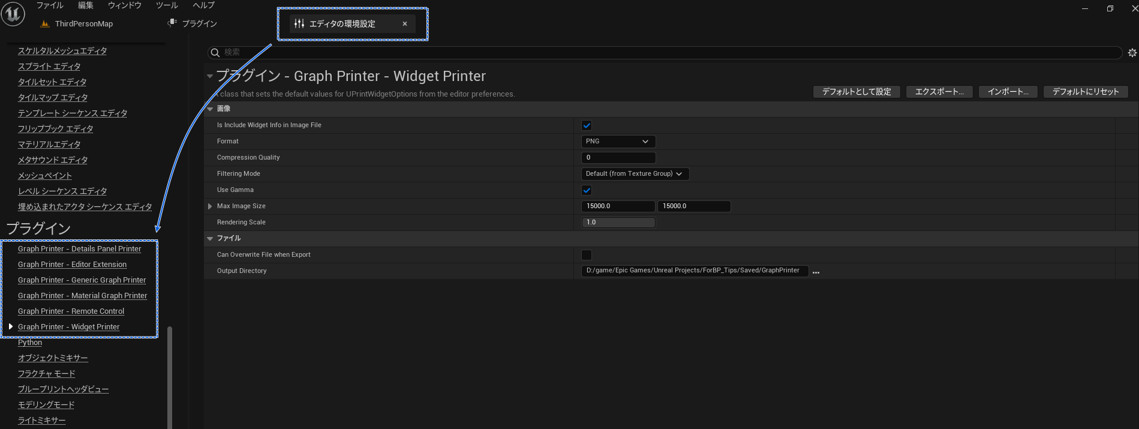Open the settings gear beside search
The image size is (1139, 429).
click(x=1132, y=53)
